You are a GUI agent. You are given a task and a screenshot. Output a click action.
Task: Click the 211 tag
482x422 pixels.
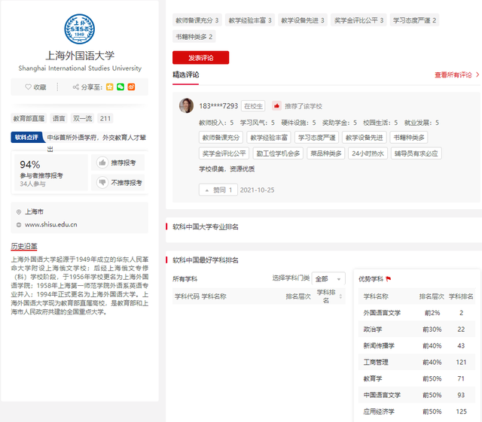tap(105, 119)
